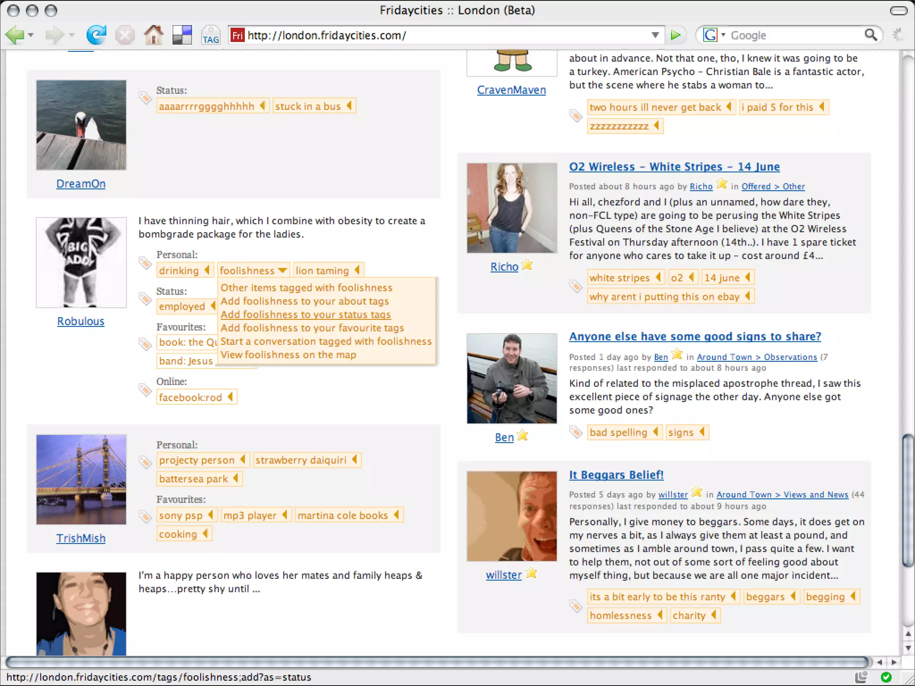This screenshot has width=915, height=686.
Task: Open search engine selector dropdown
Action: [714, 35]
